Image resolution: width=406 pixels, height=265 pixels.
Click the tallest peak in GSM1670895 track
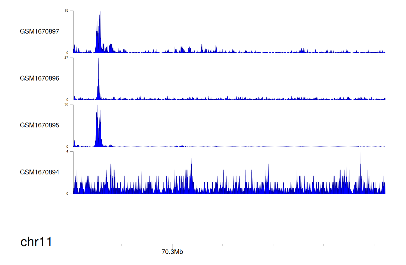point(97,106)
